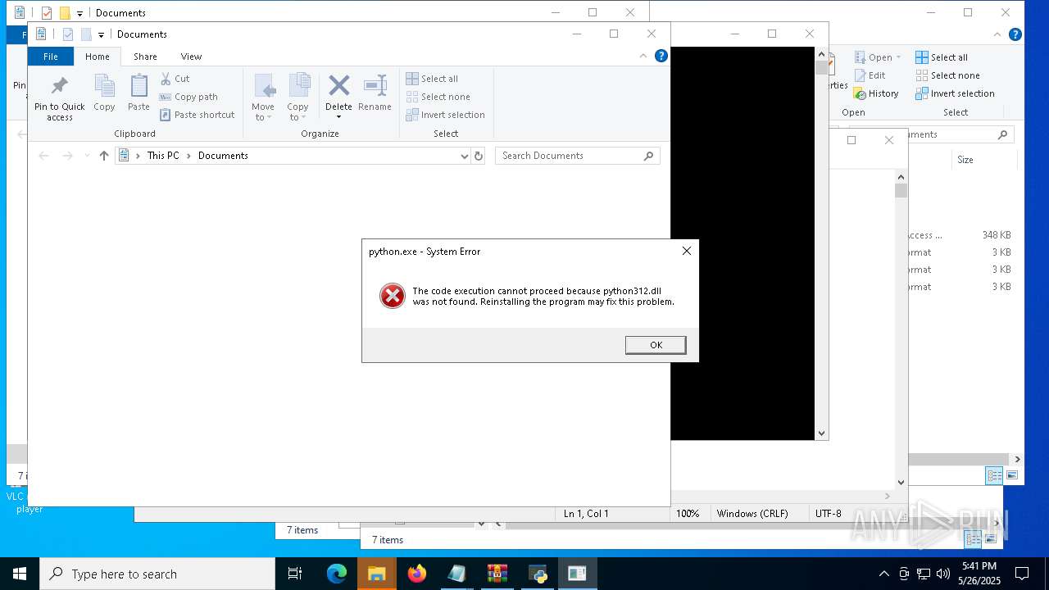Launch Microsoft Edge from taskbar
This screenshot has height=590, width=1049.
click(337, 574)
